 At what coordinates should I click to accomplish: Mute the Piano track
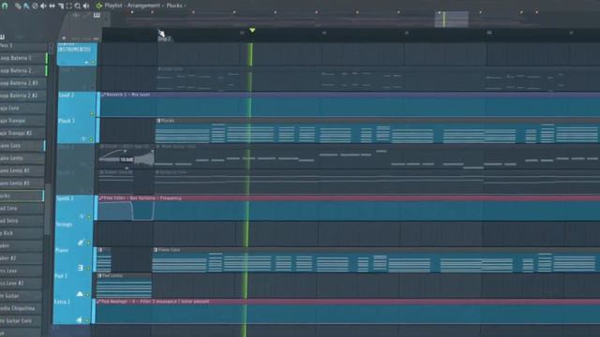(x=88, y=269)
